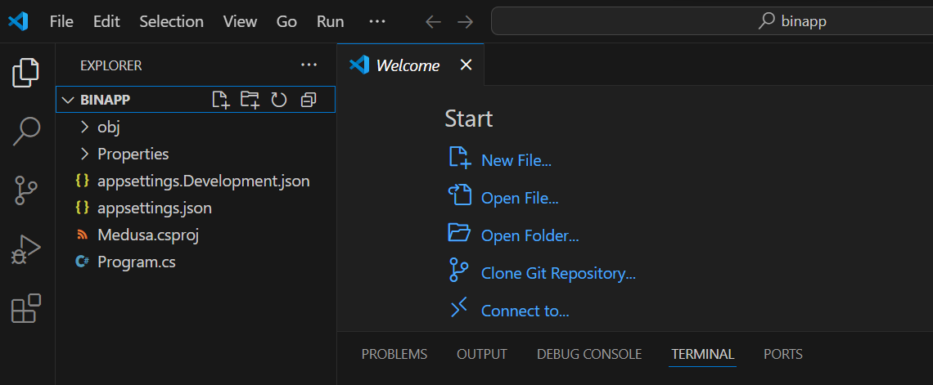Screen dimensions: 933x385
Task: Open the Extensions view
Action: 26,308
